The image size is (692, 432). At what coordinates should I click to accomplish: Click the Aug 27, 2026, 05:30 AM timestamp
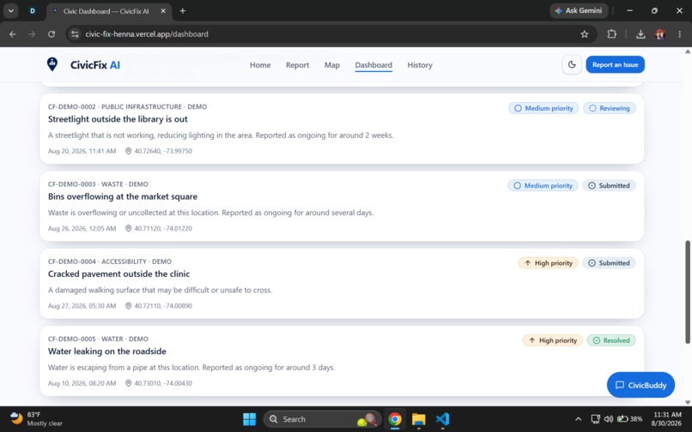coord(82,305)
